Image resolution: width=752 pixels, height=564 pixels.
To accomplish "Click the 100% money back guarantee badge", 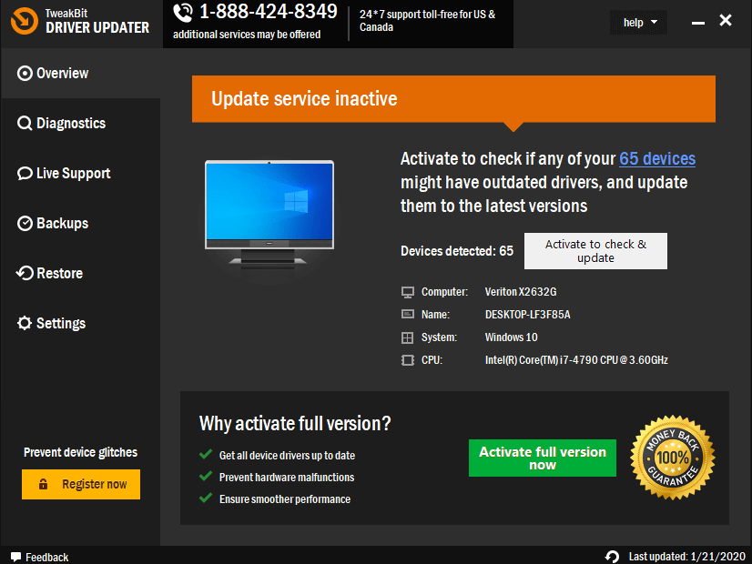I will point(673,458).
